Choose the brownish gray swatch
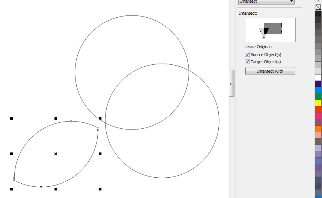The height and width of the screenshot is (198, 322). click(318, 142)
